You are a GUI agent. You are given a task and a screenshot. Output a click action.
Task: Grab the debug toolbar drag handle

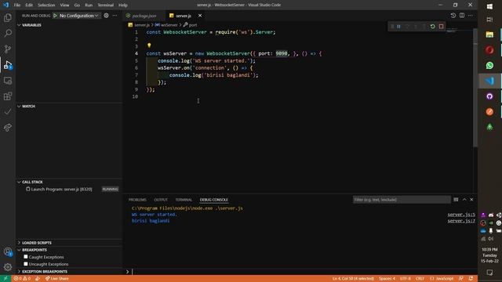(392, 27)
